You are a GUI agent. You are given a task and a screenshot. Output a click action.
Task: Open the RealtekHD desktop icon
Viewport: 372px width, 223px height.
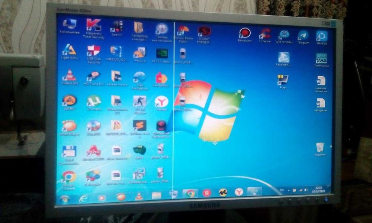[283, 59]
